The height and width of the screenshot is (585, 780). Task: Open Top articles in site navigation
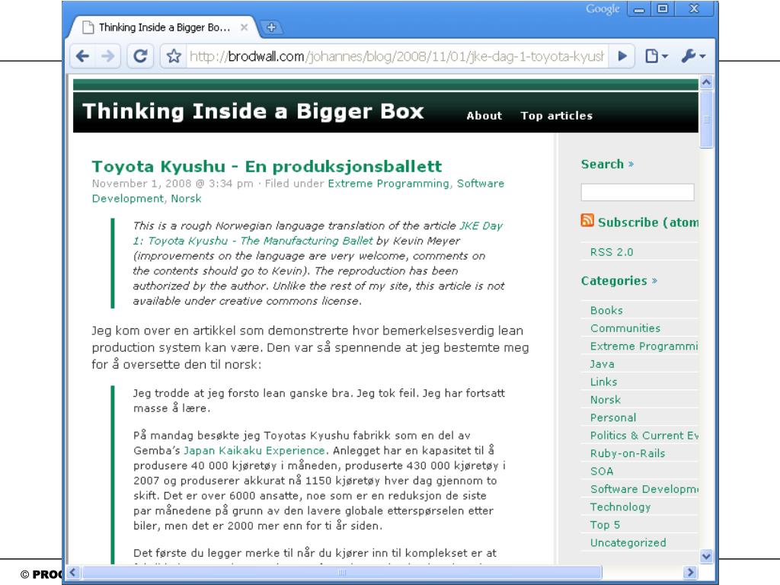coord(556,116)
